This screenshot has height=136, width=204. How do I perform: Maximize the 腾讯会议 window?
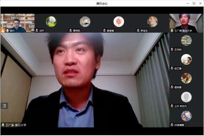click(x=194, y=3)
